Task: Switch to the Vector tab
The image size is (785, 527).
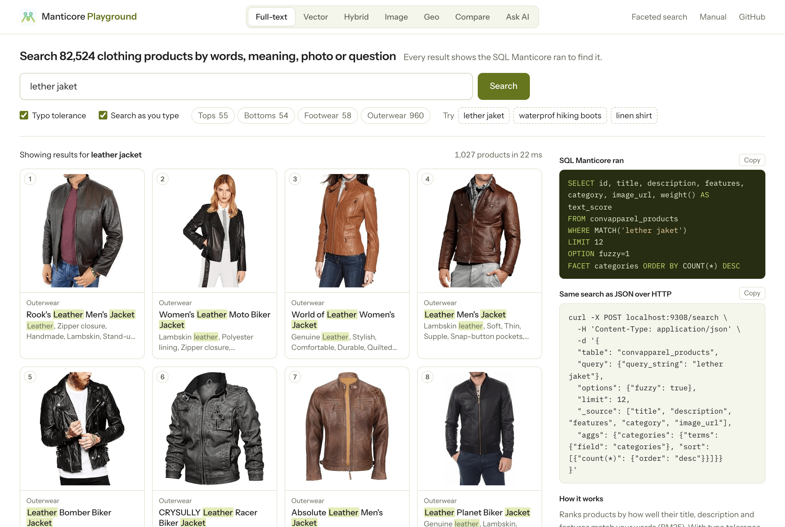Action: [316, 17]
